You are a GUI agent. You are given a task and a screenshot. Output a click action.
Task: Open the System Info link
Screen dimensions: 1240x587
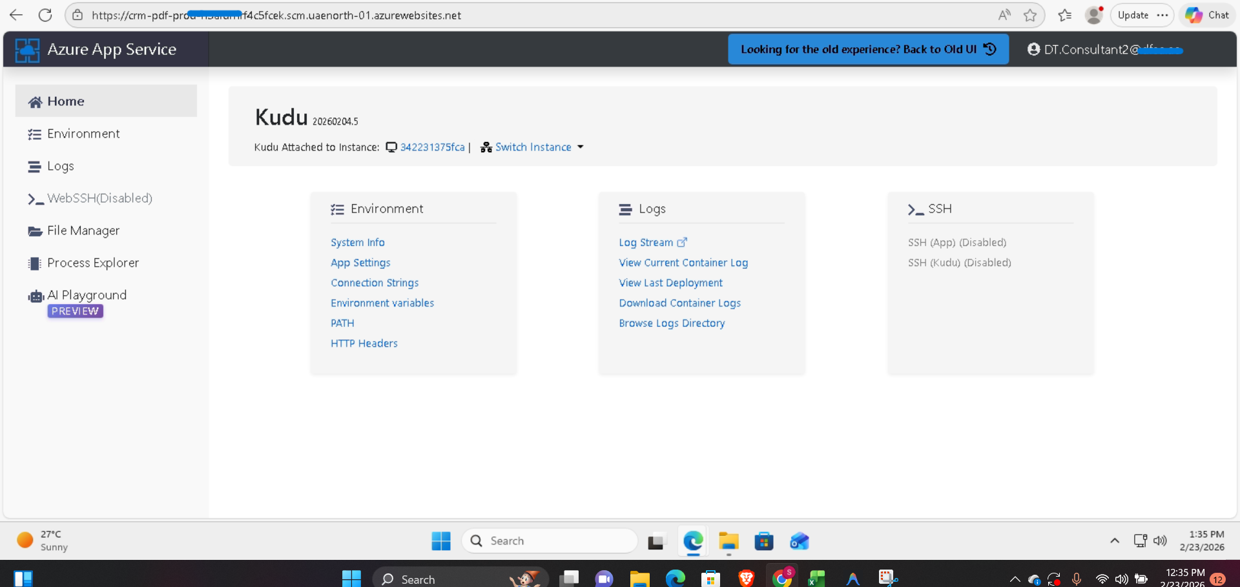tap(358, 242)
